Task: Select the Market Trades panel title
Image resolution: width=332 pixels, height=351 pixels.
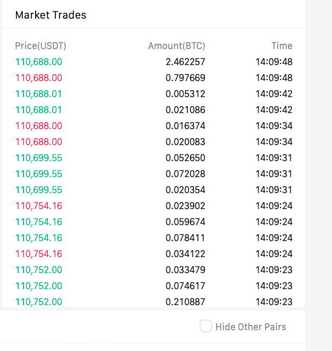Action: tap(51, 15)
